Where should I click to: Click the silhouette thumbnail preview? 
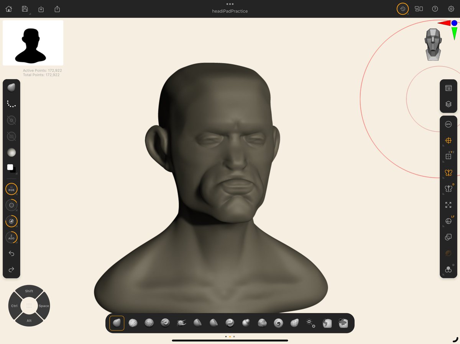click(33, 43)
